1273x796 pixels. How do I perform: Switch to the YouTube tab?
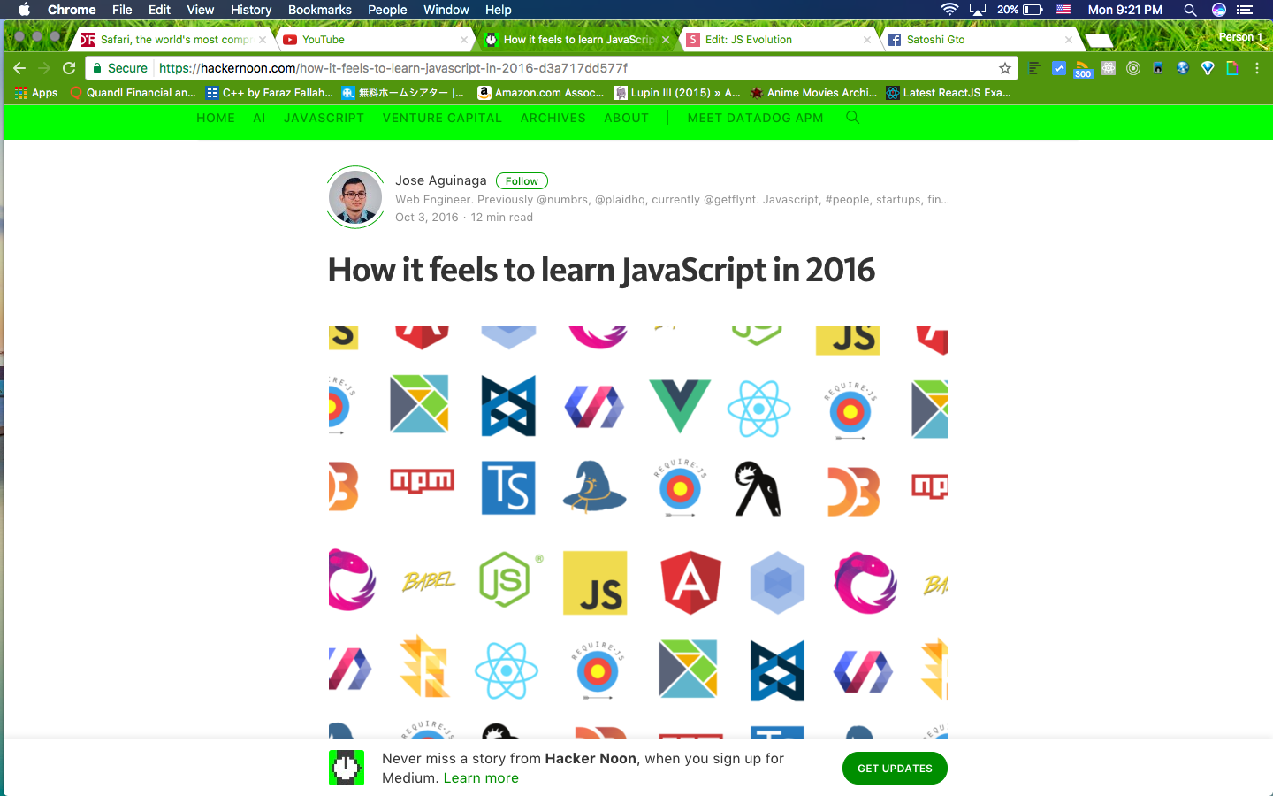point(375,40)
